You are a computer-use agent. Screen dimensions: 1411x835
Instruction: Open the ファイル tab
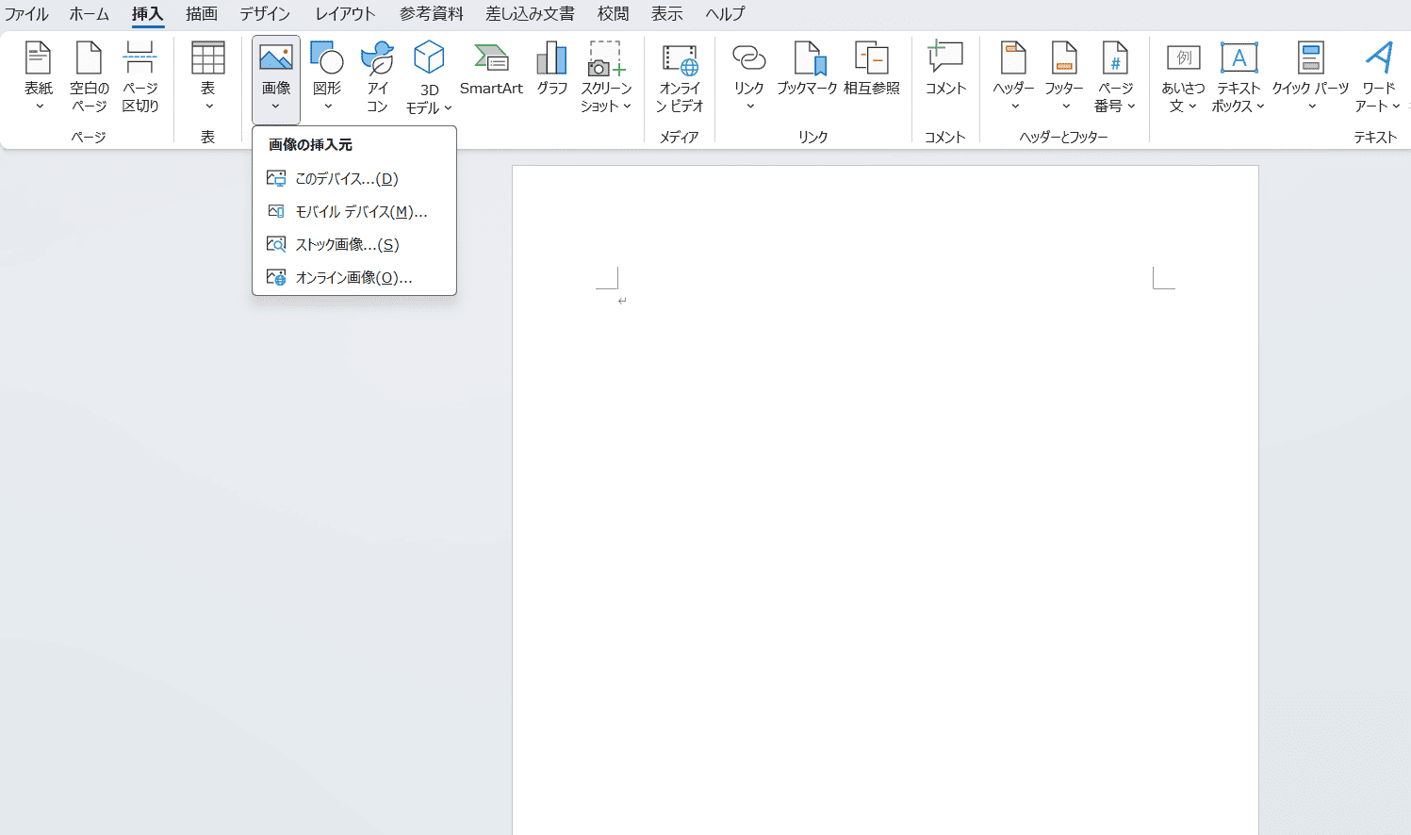[x=26, y=14]
